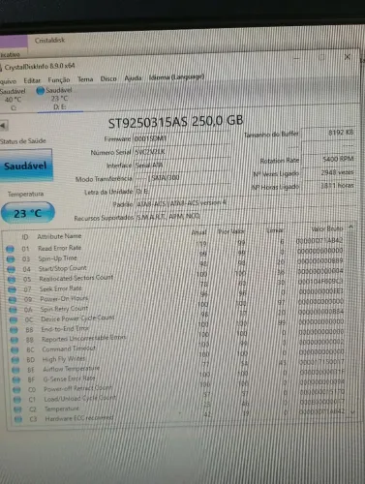Close the CrystalDiskInfo window
365x484 pixels.
click(x=348, y=57)
